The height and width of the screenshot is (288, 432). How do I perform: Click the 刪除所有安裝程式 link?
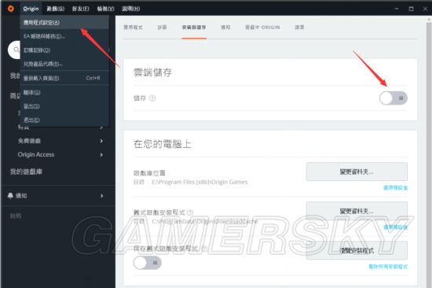click(388, 267)
